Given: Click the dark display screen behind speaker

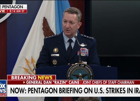Looking at the screenshot, I should pyautogui.click(x=116, y=28).
